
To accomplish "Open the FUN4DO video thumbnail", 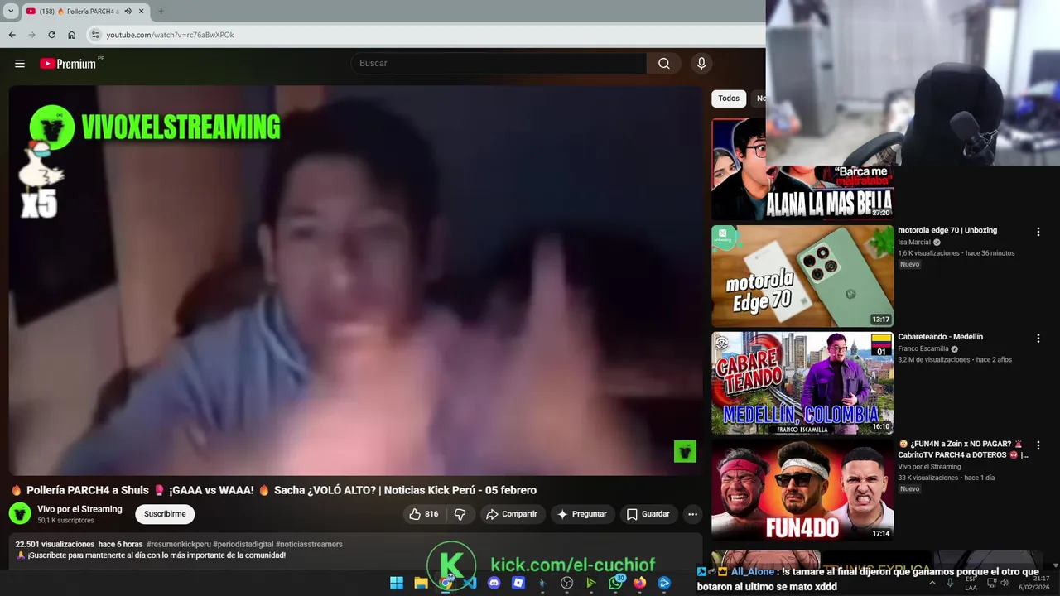I will click(802, 490).
